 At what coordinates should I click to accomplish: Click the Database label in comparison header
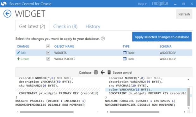pyautogui.click(x=85, y=73)
